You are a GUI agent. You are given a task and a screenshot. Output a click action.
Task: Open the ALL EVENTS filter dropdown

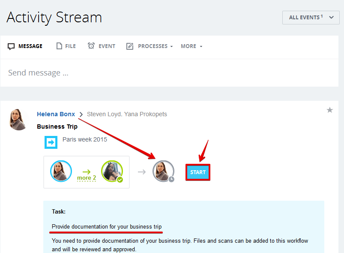pos(311,18)
